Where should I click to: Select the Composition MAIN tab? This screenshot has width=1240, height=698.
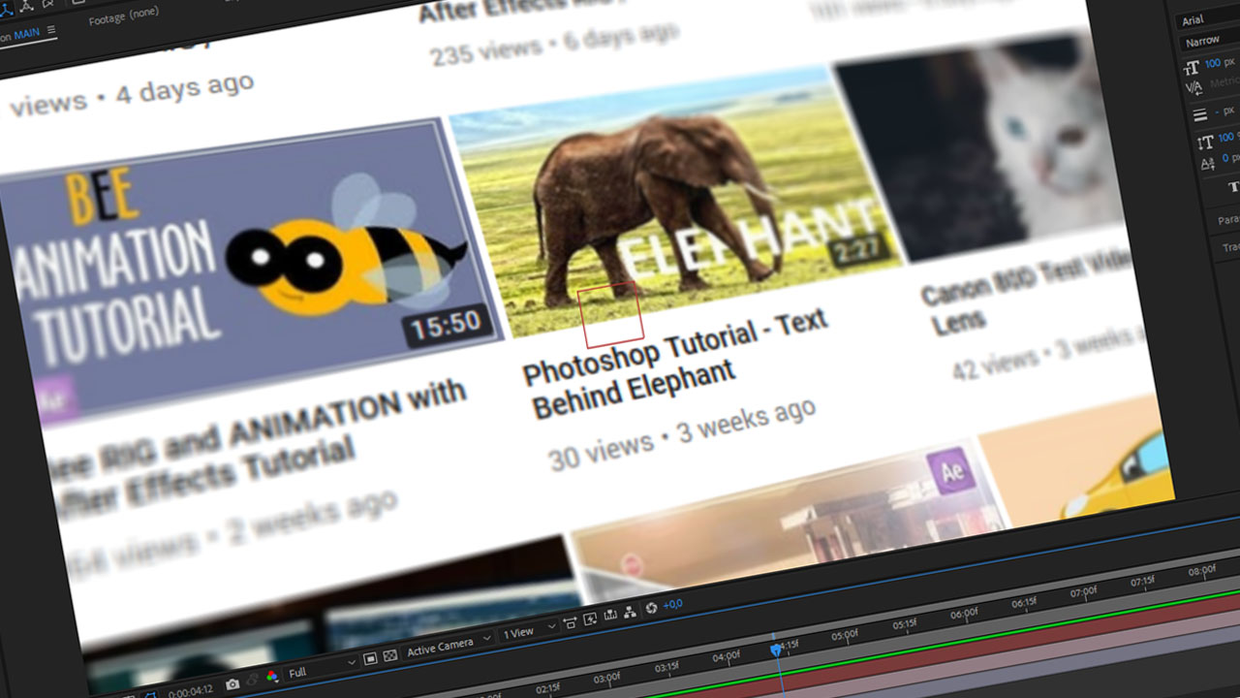[19, 36]
